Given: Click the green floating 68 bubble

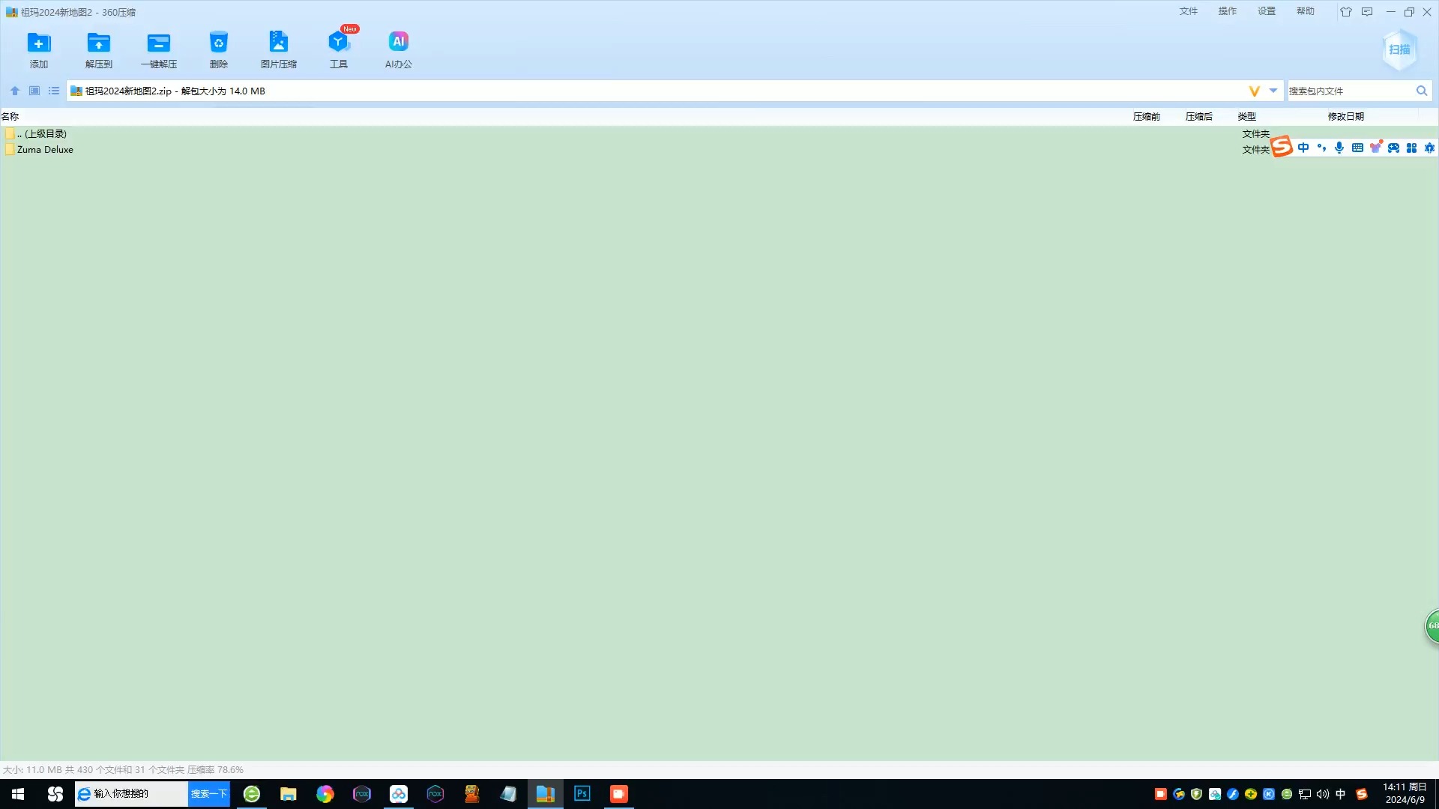Looking at the screenshot, I should tap(1432, 625).
